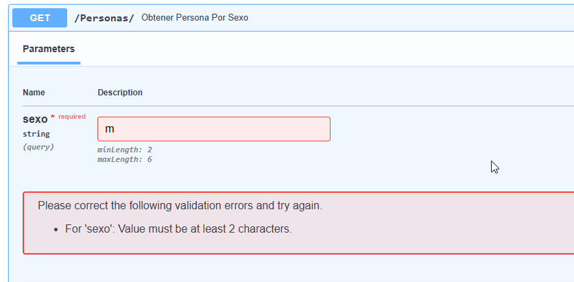Click the bullet marker before For 'sexo'
The image size is (574, 282).
click(56, 230)
